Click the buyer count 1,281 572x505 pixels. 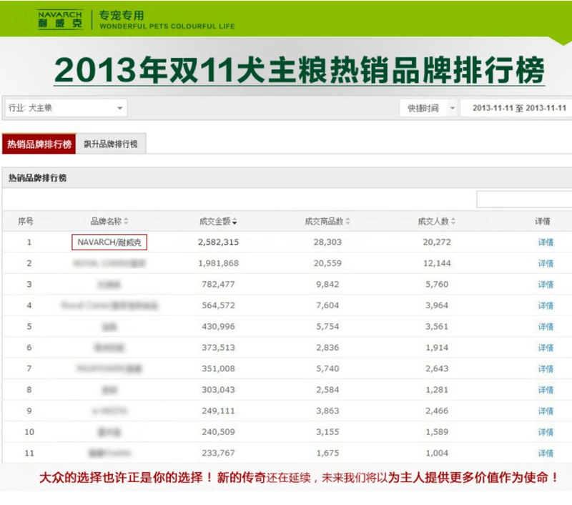click(x=437, y=390)
